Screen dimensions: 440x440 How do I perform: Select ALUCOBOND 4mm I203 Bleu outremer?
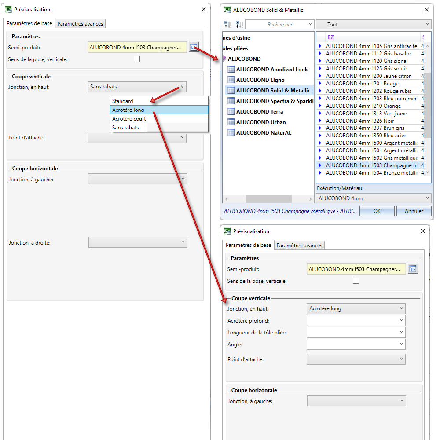coord(371,99)
